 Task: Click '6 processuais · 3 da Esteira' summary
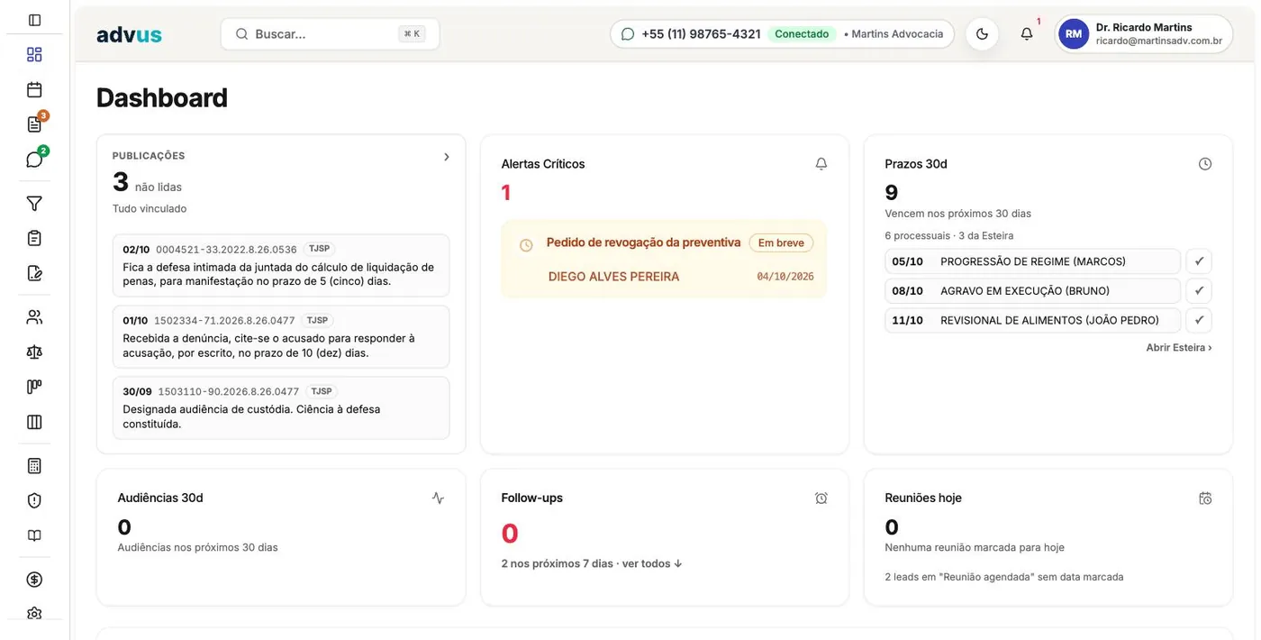point(949,235)
